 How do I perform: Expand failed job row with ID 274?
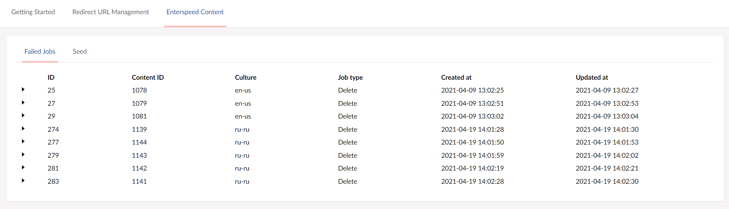pyautogui.click(x=23, y=129)
